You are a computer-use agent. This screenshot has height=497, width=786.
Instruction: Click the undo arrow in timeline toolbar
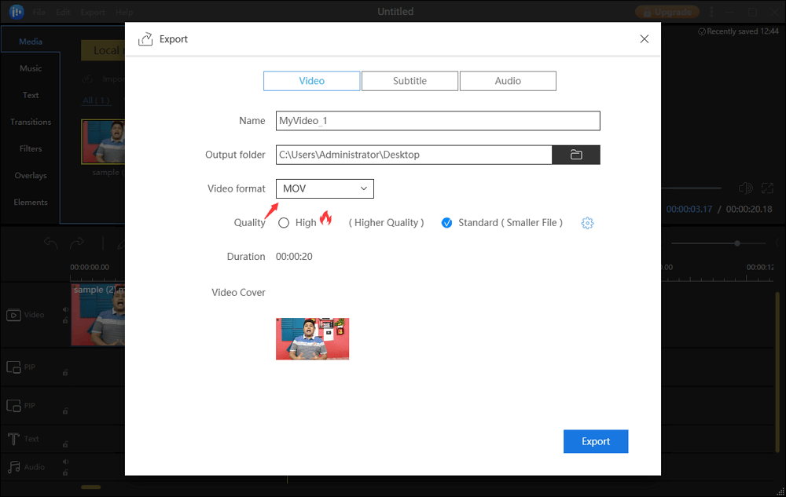point(51,243)
